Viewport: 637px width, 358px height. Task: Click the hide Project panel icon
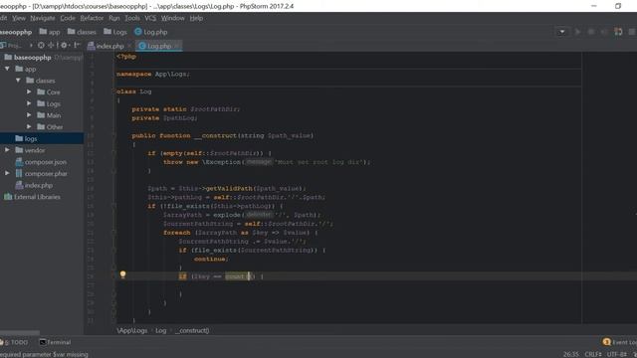tap(78, 46)
